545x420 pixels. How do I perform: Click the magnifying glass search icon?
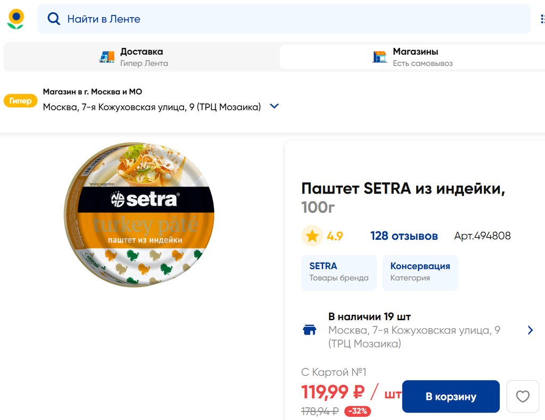53,19
